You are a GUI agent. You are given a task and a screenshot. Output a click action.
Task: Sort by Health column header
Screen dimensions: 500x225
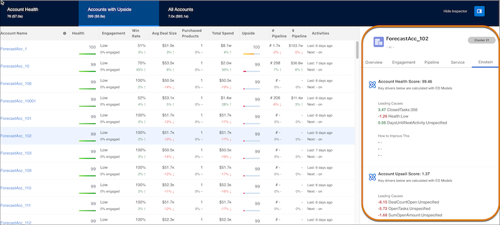coord(77,33)
